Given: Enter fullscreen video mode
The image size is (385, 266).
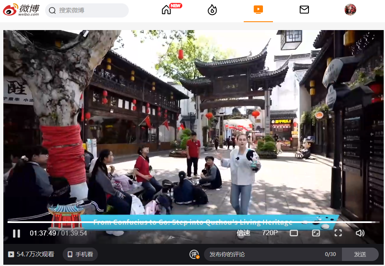Looking at the screenshot, I should [x=338, y=233].
